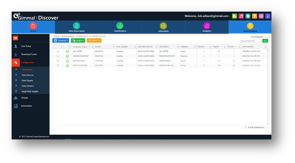Check the box for ASG-MITRE connector

pos(58,52)
